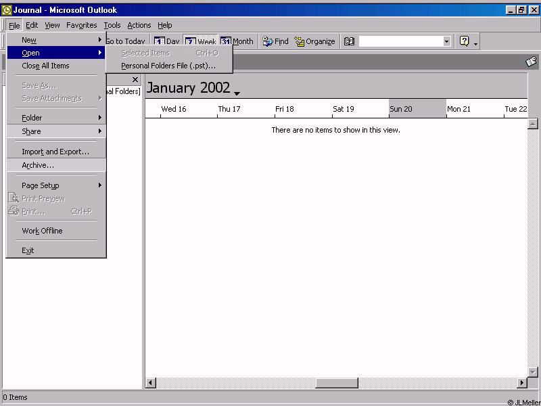Select the Thu 17 date header
541x406 pixels.
[x=229, y=109]
